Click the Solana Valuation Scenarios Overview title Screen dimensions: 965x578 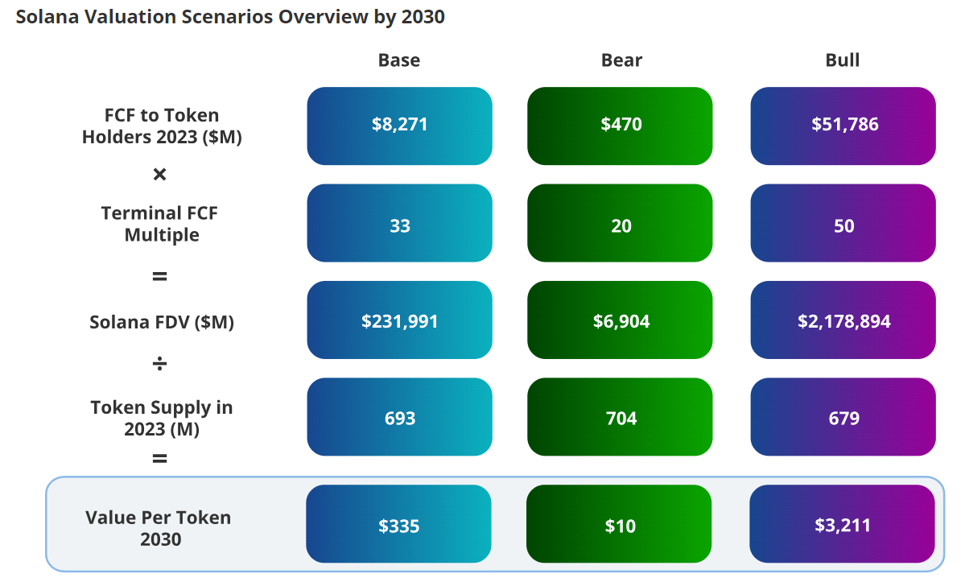[230, 17]
